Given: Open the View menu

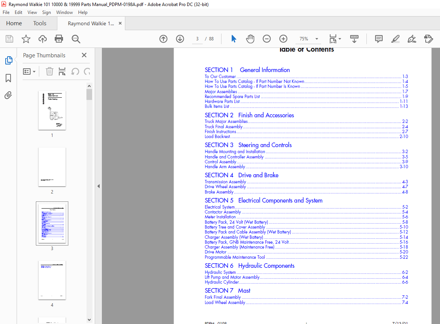Looking at the screenshot, I should point(32,12).
